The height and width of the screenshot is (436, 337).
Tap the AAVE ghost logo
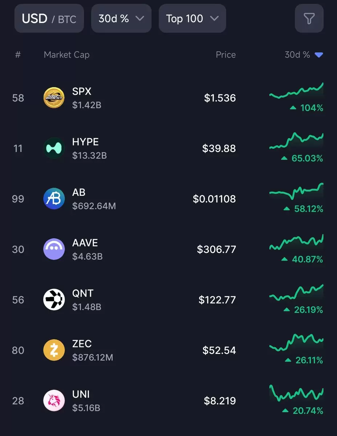click(x=54, y=249)
